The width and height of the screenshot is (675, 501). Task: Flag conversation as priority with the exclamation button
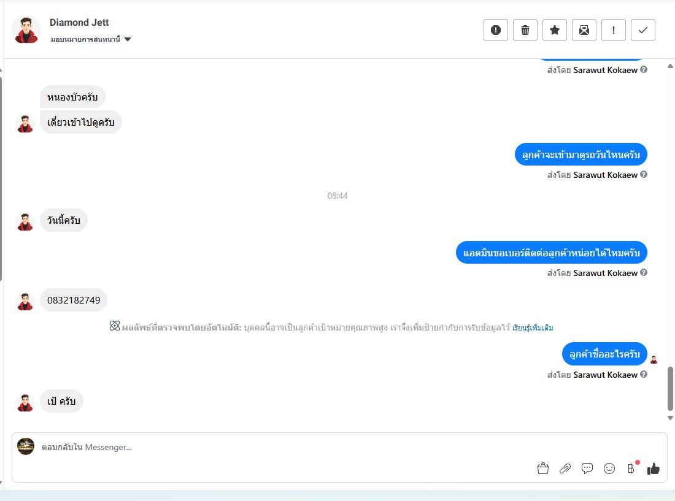[x=614, y=30]
